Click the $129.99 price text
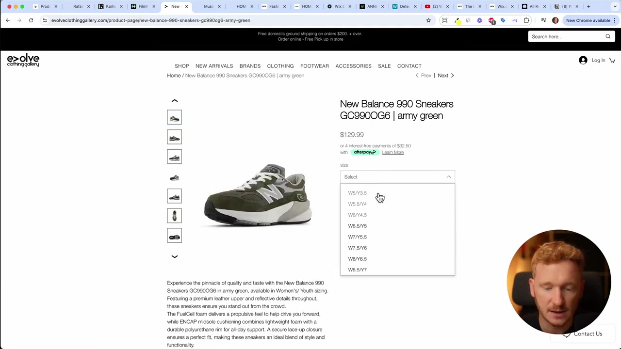Image resolution: width=621 pixels, height=349 pixels. click(x=352, y=135)
